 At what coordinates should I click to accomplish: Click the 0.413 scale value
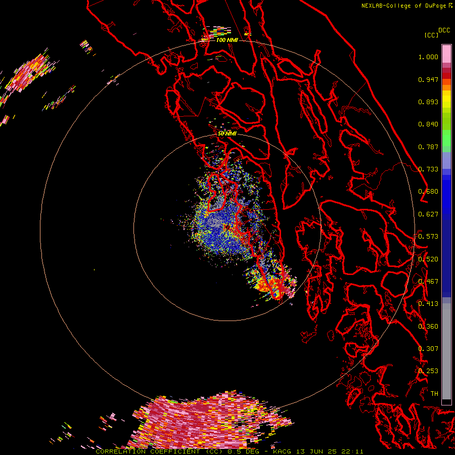tap(428, 304)
